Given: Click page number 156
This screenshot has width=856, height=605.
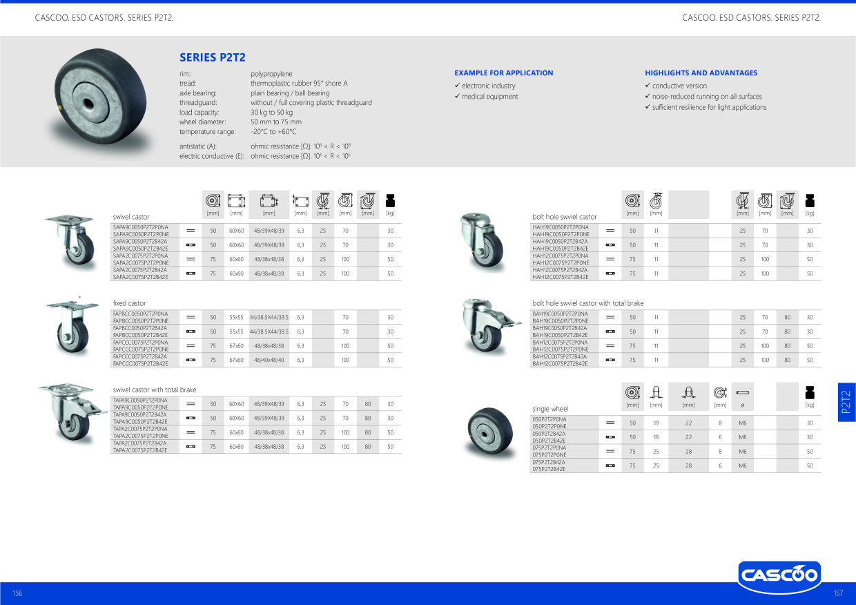Looking at the screenshot, I should pos(17,594).
